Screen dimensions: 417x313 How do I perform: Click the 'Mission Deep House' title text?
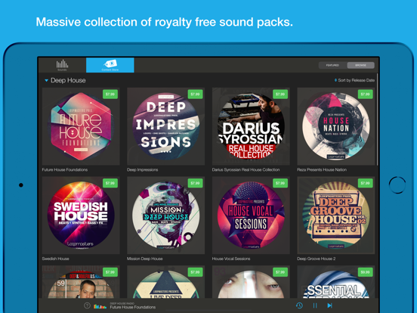[x=145, y=259]
